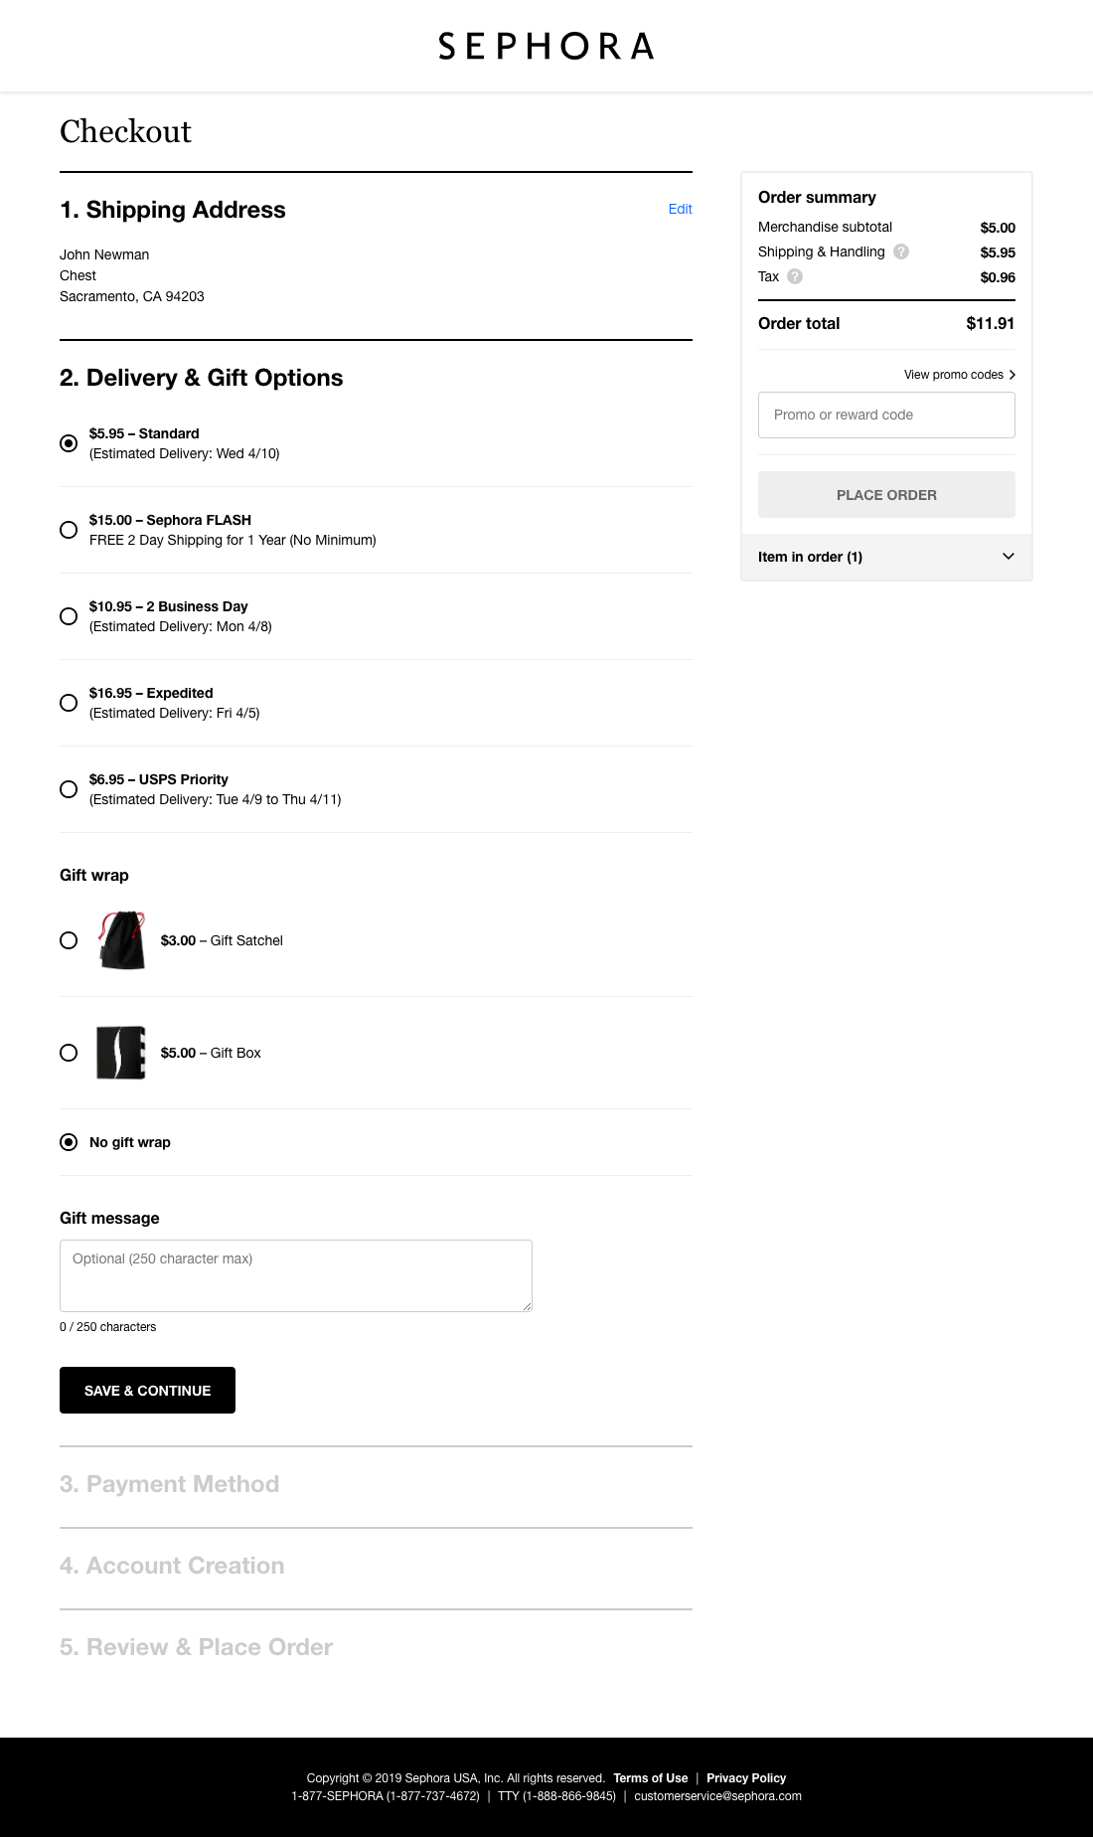Click the Gift Satchel product image

point(121,939)
